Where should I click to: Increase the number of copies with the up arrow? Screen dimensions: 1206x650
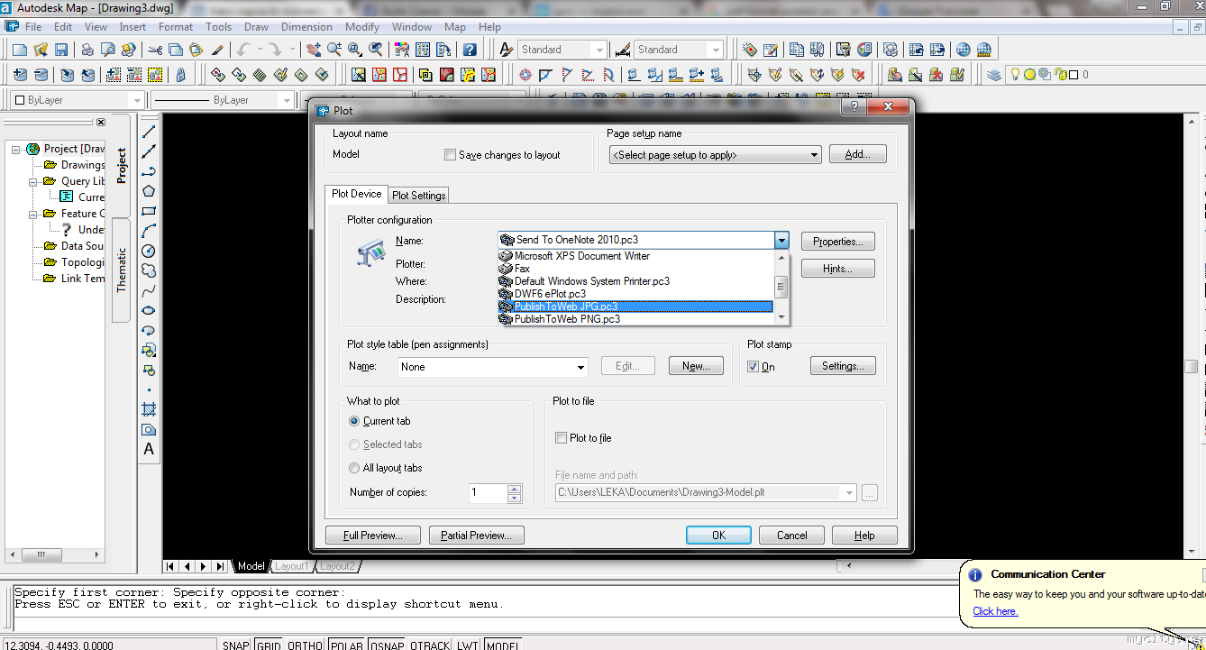(515, 489)
